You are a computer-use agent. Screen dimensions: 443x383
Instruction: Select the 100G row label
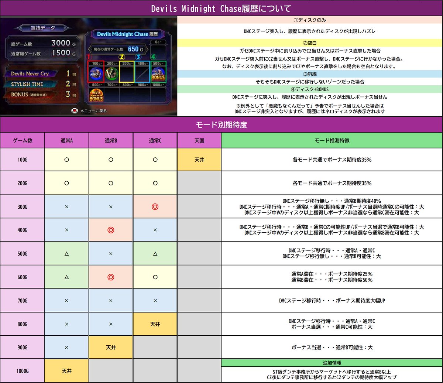(x=23, y=160)
